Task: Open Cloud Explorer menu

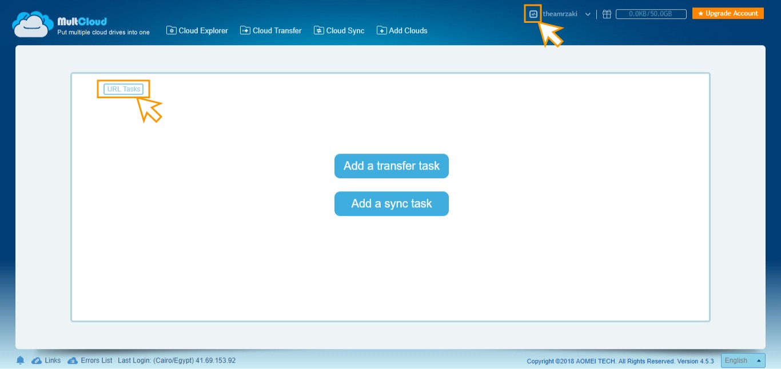Action: point(197,30)
